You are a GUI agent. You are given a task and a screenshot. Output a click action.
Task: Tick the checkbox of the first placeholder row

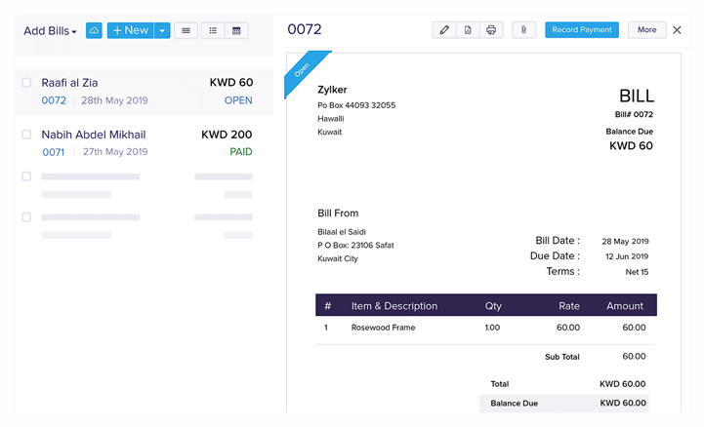(x=26, y=176)
